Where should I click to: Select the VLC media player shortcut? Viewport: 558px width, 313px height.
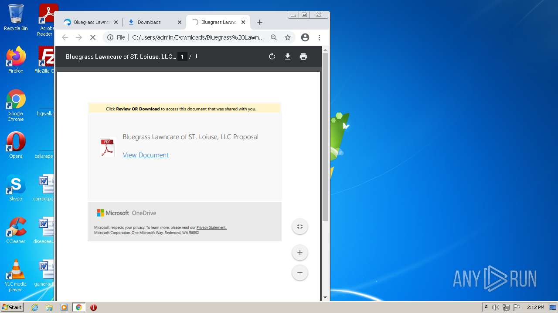pos(16,276)
